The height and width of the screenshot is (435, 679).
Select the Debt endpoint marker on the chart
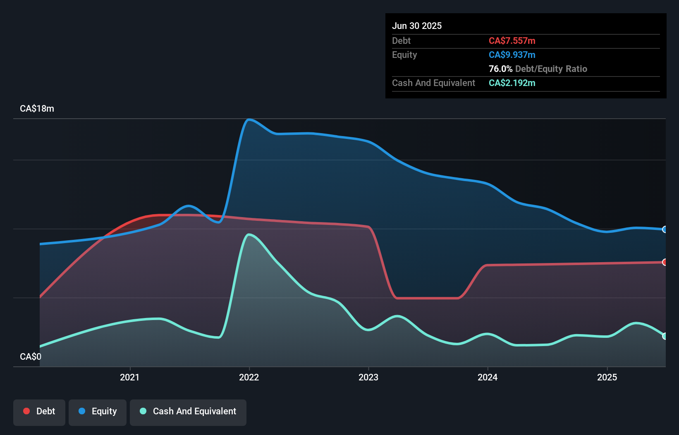[x=665, y=262]
